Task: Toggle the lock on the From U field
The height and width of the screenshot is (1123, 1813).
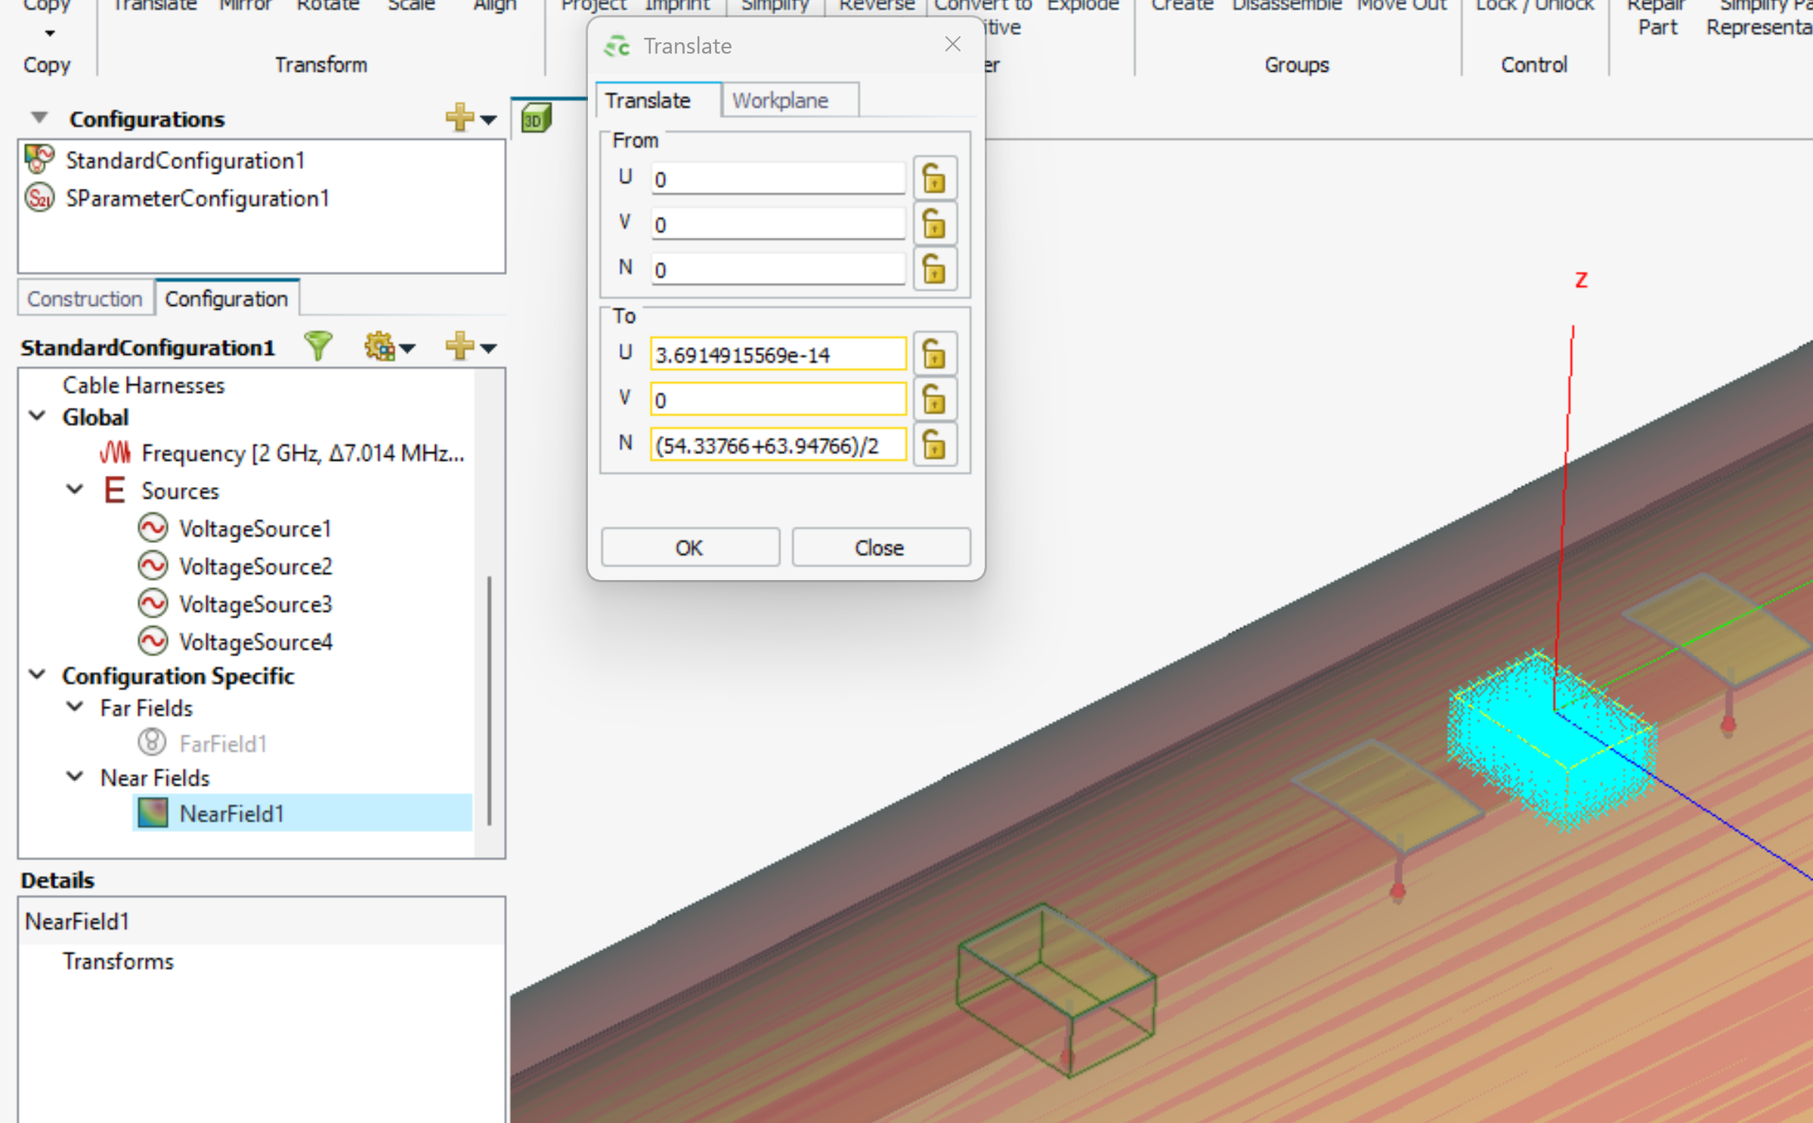Action: (935, 179)
